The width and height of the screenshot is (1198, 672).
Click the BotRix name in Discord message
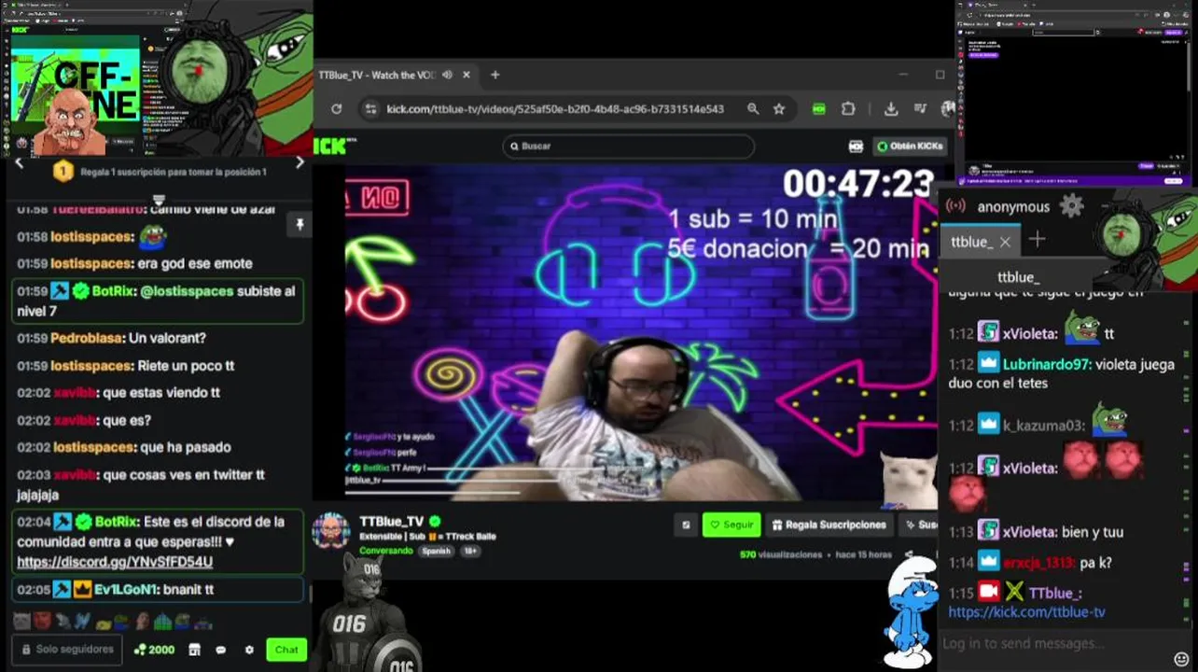(114, 522)
